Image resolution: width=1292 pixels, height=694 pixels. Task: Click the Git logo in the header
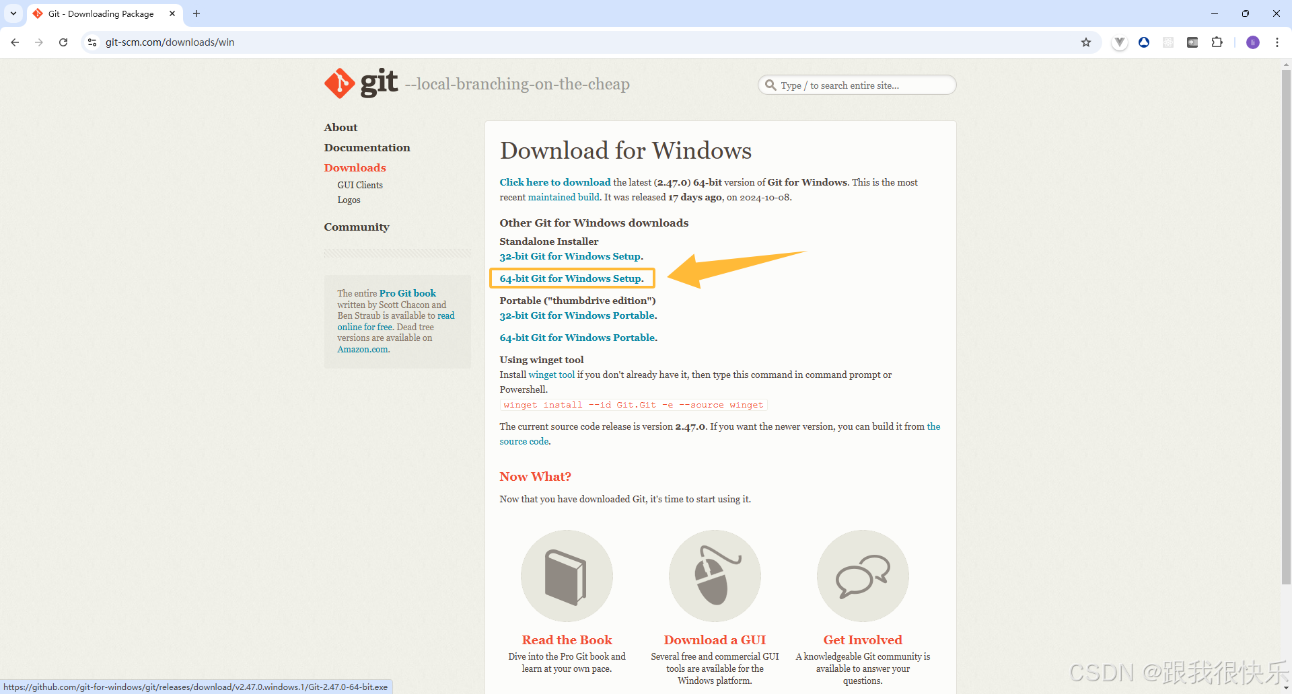(x=361, y=83)
